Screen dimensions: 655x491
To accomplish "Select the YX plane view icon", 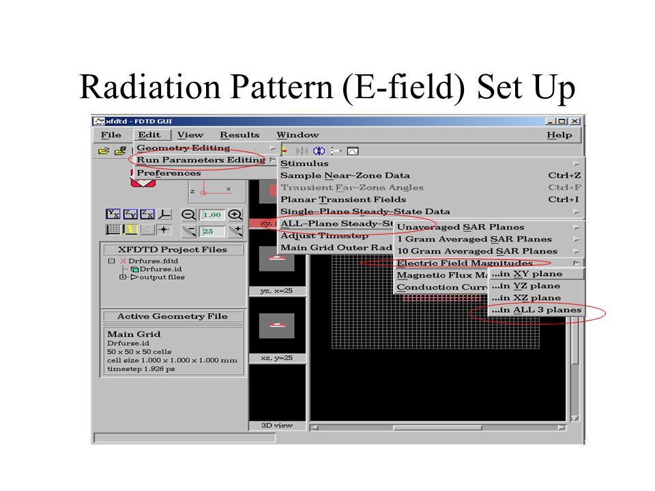I will coord(113,214).
